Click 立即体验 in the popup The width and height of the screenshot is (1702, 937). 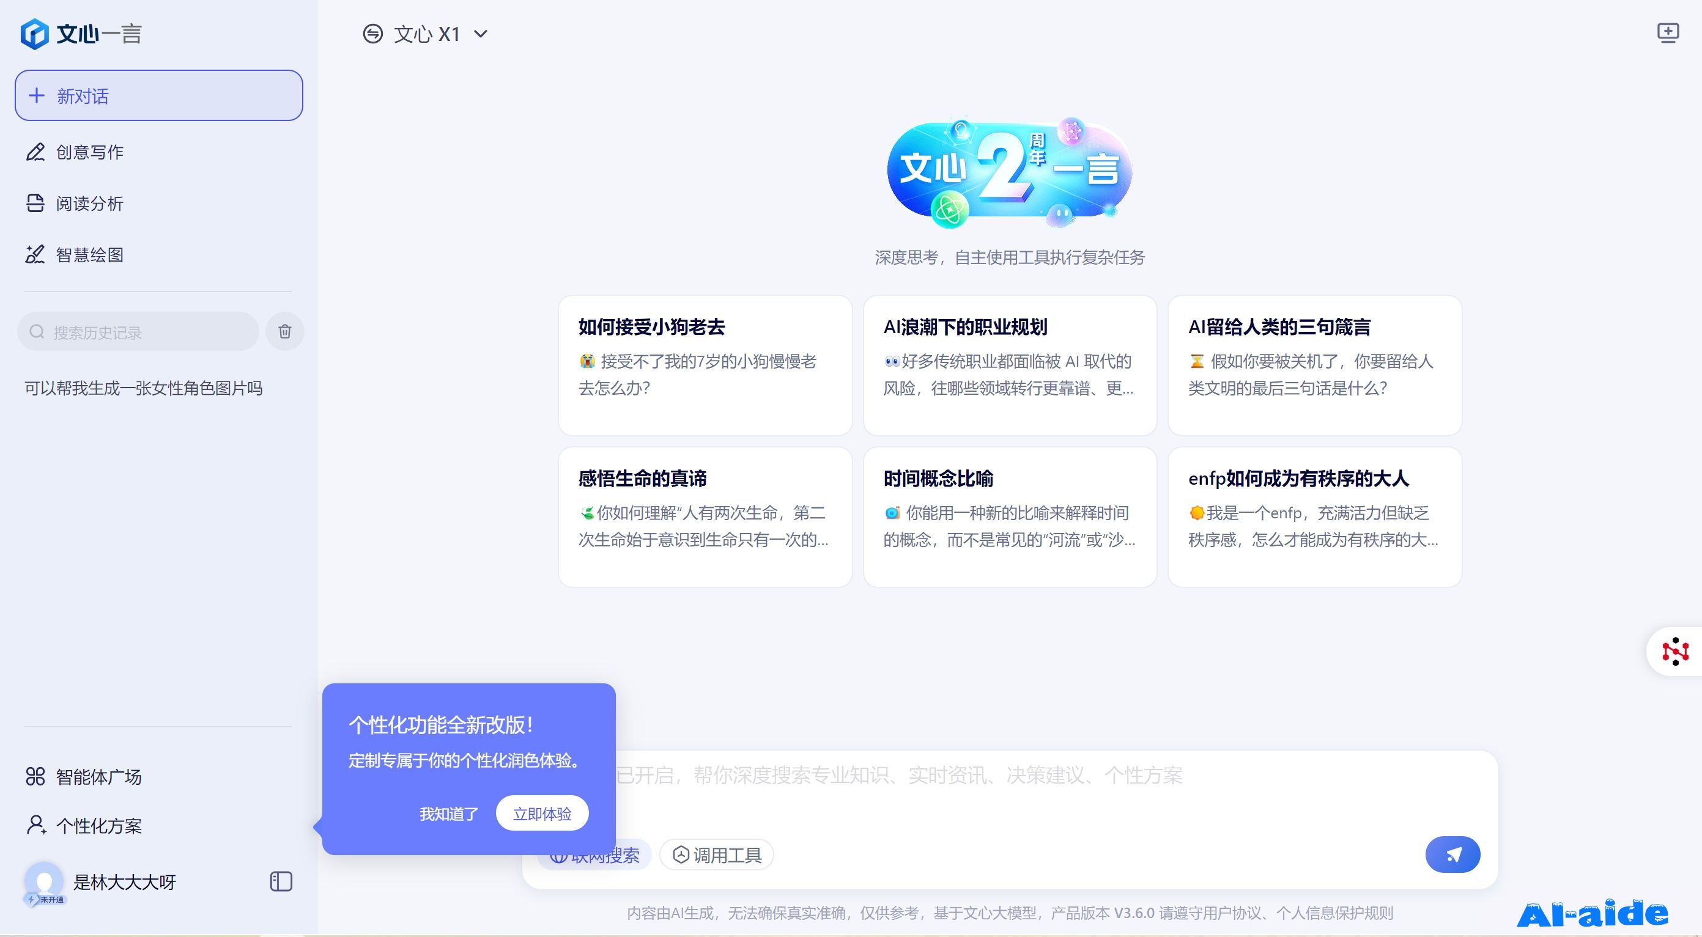[x=542, y=814]
